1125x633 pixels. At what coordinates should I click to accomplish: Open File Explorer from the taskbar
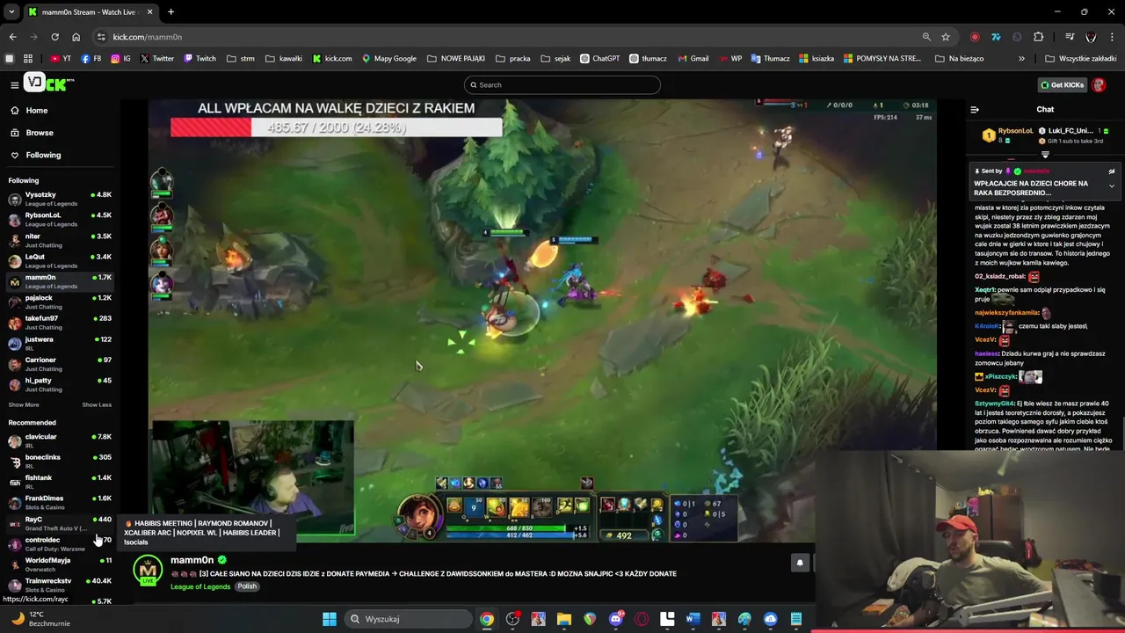564,619
